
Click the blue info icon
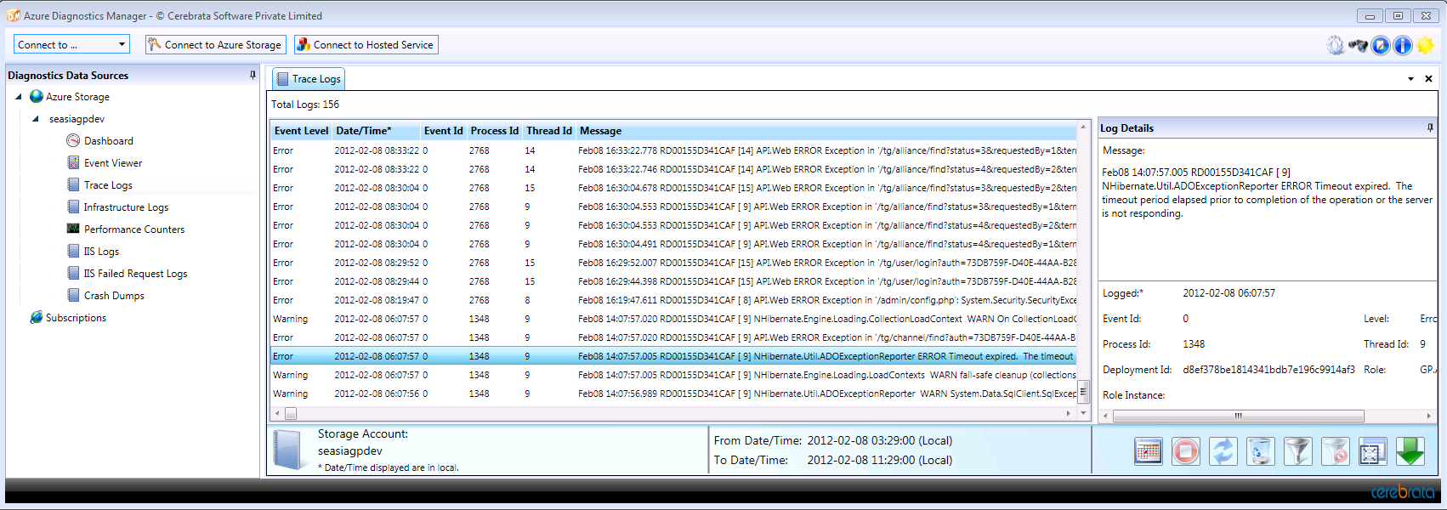(x=1403, y=46)
